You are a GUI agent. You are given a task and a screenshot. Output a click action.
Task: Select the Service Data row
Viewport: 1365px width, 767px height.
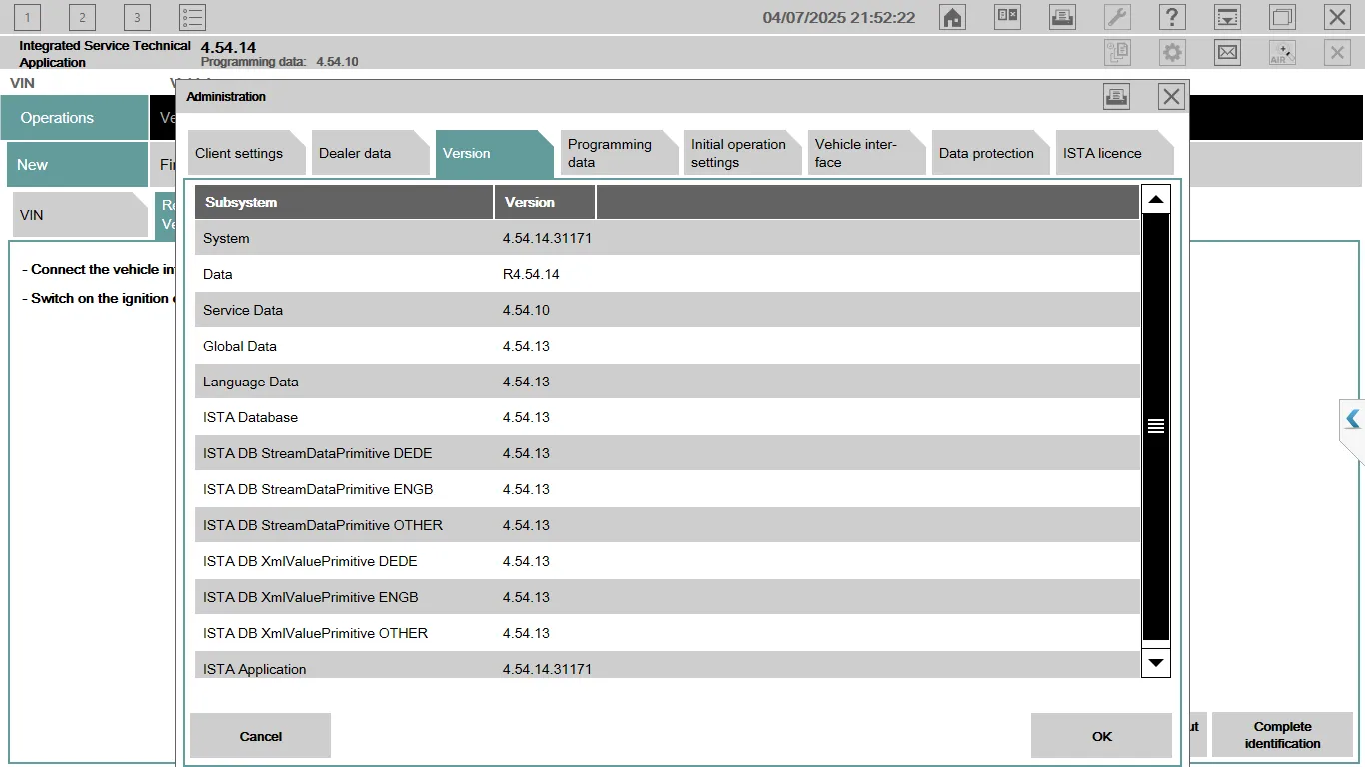pos(668,310)
